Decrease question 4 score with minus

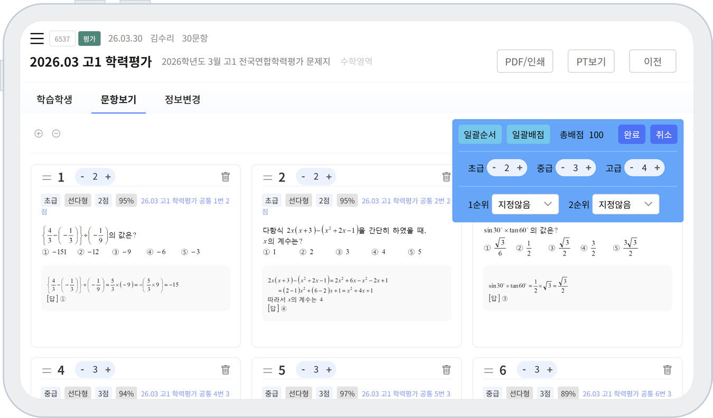click(x=82, y=370)
